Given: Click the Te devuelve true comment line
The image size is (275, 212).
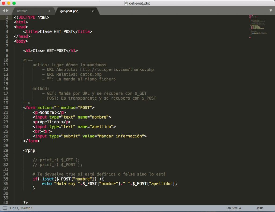Looking at the screenshot, I should [x=99, y=174].
